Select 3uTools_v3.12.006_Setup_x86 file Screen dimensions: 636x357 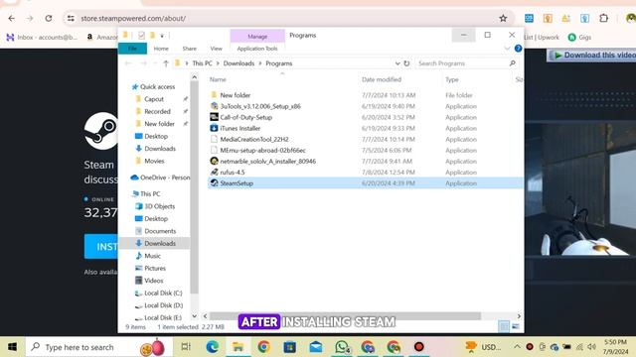click(x=260, y=106)
